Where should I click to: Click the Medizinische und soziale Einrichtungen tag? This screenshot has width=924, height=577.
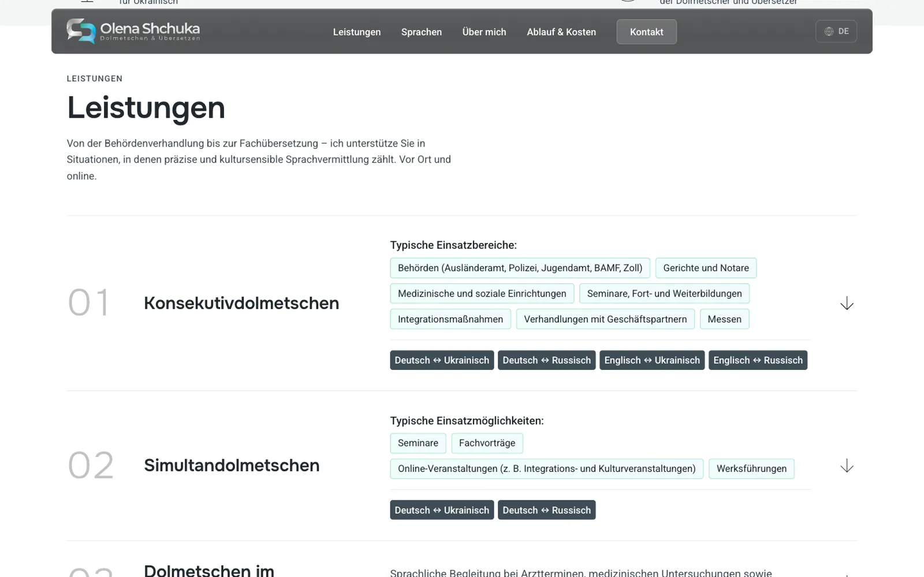[x=482, y=293]
